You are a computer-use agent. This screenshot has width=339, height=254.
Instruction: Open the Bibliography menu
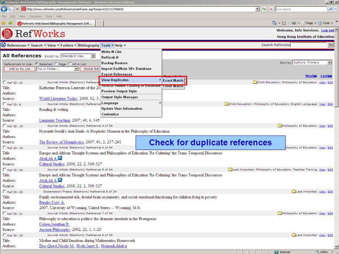pyautogui.click(x=88, y=46)
